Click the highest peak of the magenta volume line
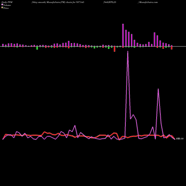This screenshot has width=186, height=186. [x=128, y=51]
